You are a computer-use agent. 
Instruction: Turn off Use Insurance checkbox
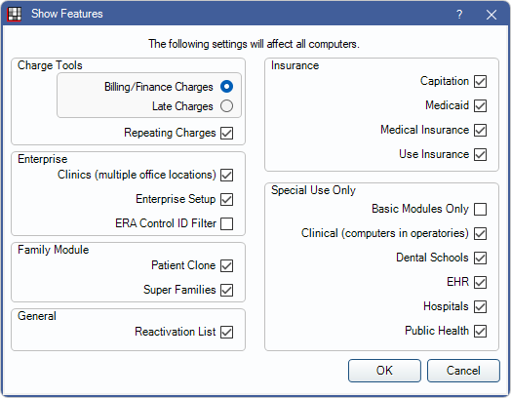tap(481, 154)
